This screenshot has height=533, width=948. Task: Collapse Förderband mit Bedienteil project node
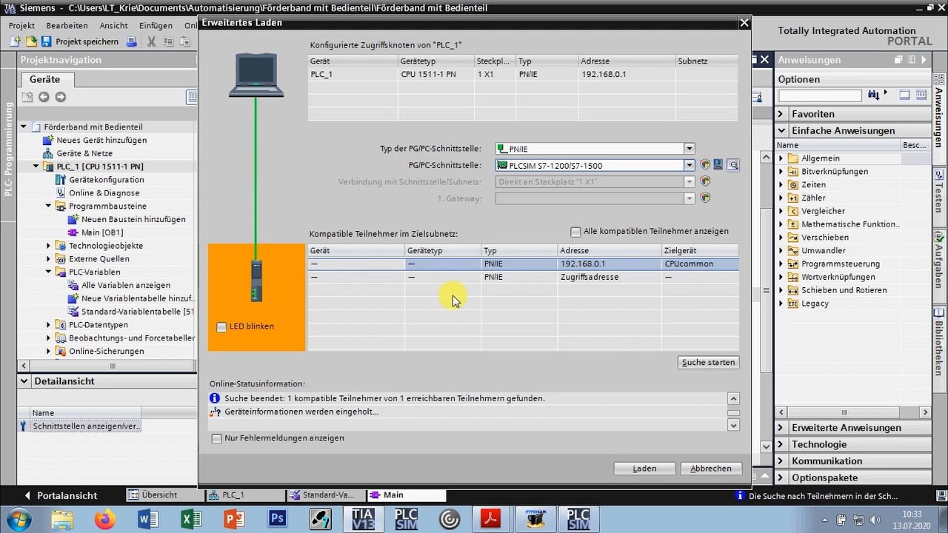(24, 127)
